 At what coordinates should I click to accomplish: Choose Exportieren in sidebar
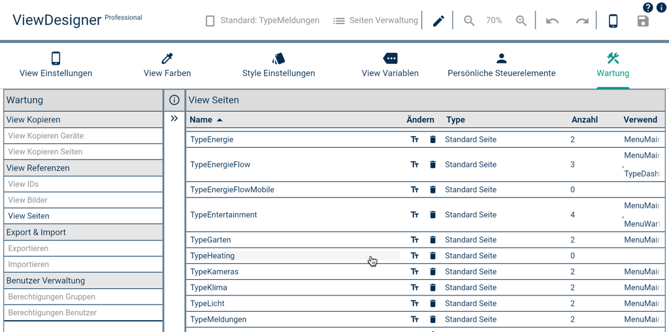pos(84,248)
